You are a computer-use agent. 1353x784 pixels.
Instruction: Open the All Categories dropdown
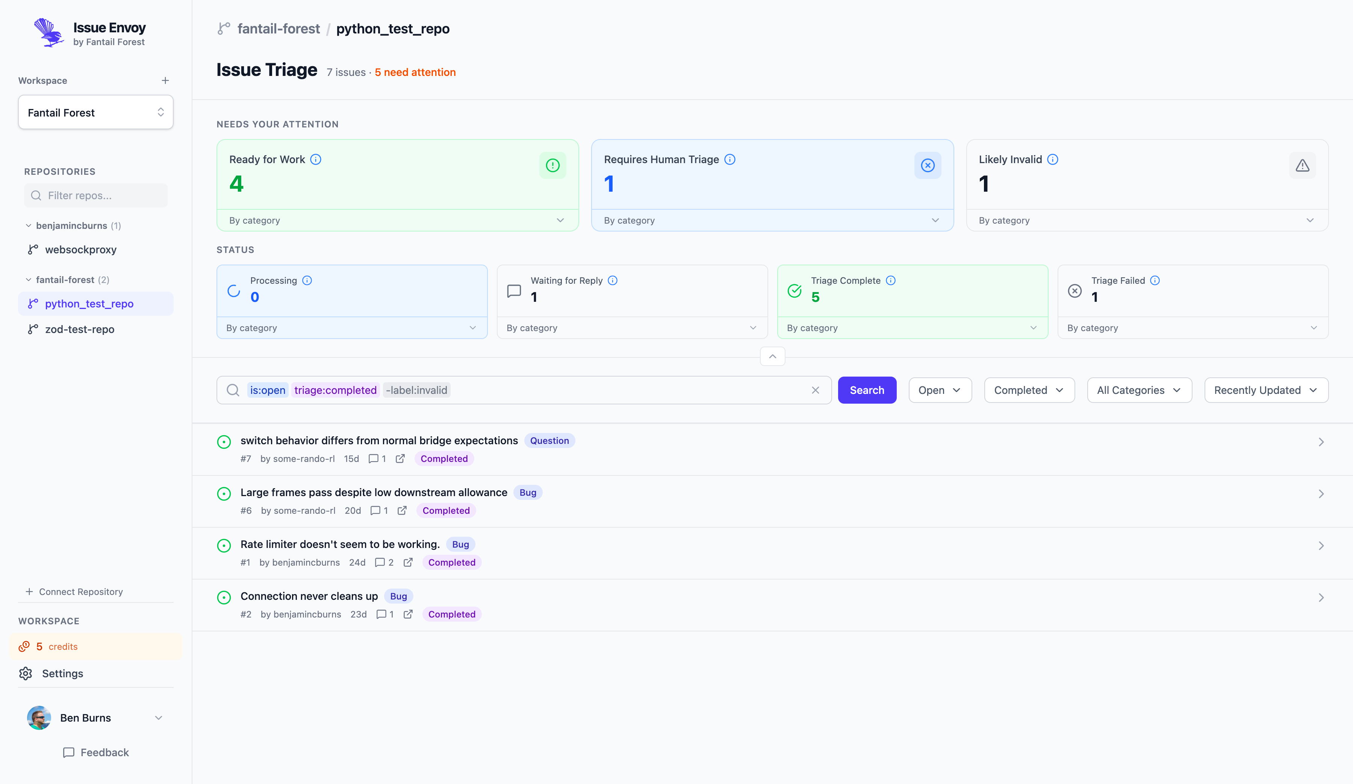[x=1139, y=390]
